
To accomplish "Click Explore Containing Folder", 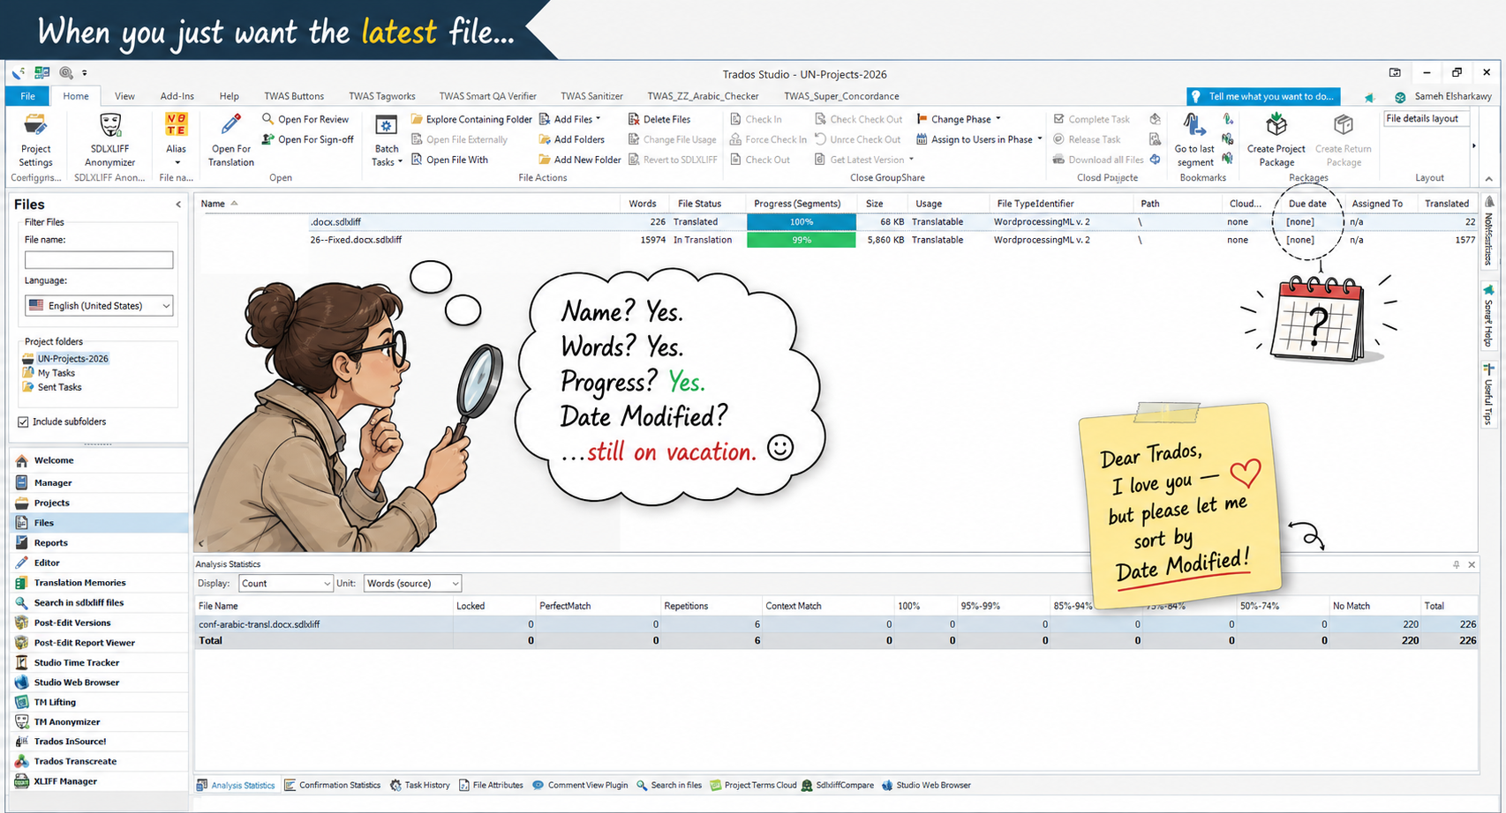I will coord(471,119).
